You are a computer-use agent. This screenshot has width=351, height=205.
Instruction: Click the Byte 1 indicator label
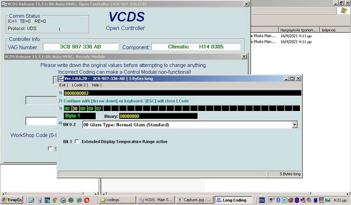point(79,116)
